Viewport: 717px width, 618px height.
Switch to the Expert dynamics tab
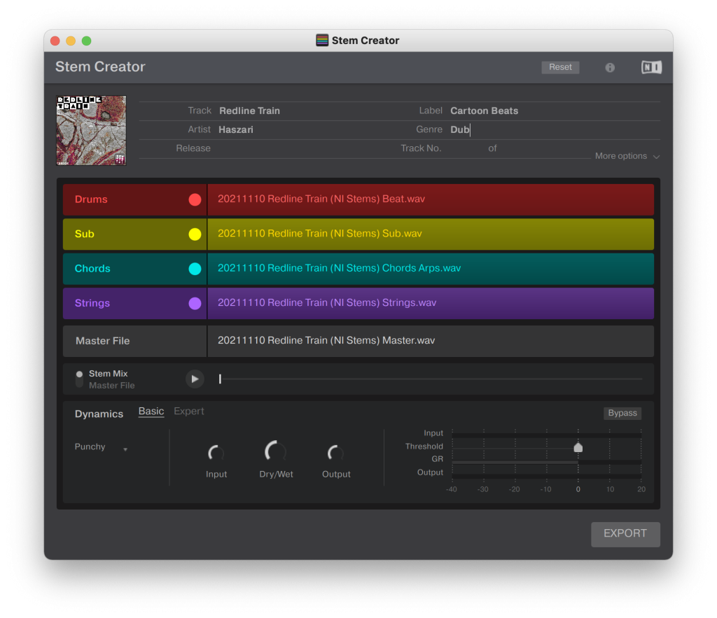click(x=189, y=412)
